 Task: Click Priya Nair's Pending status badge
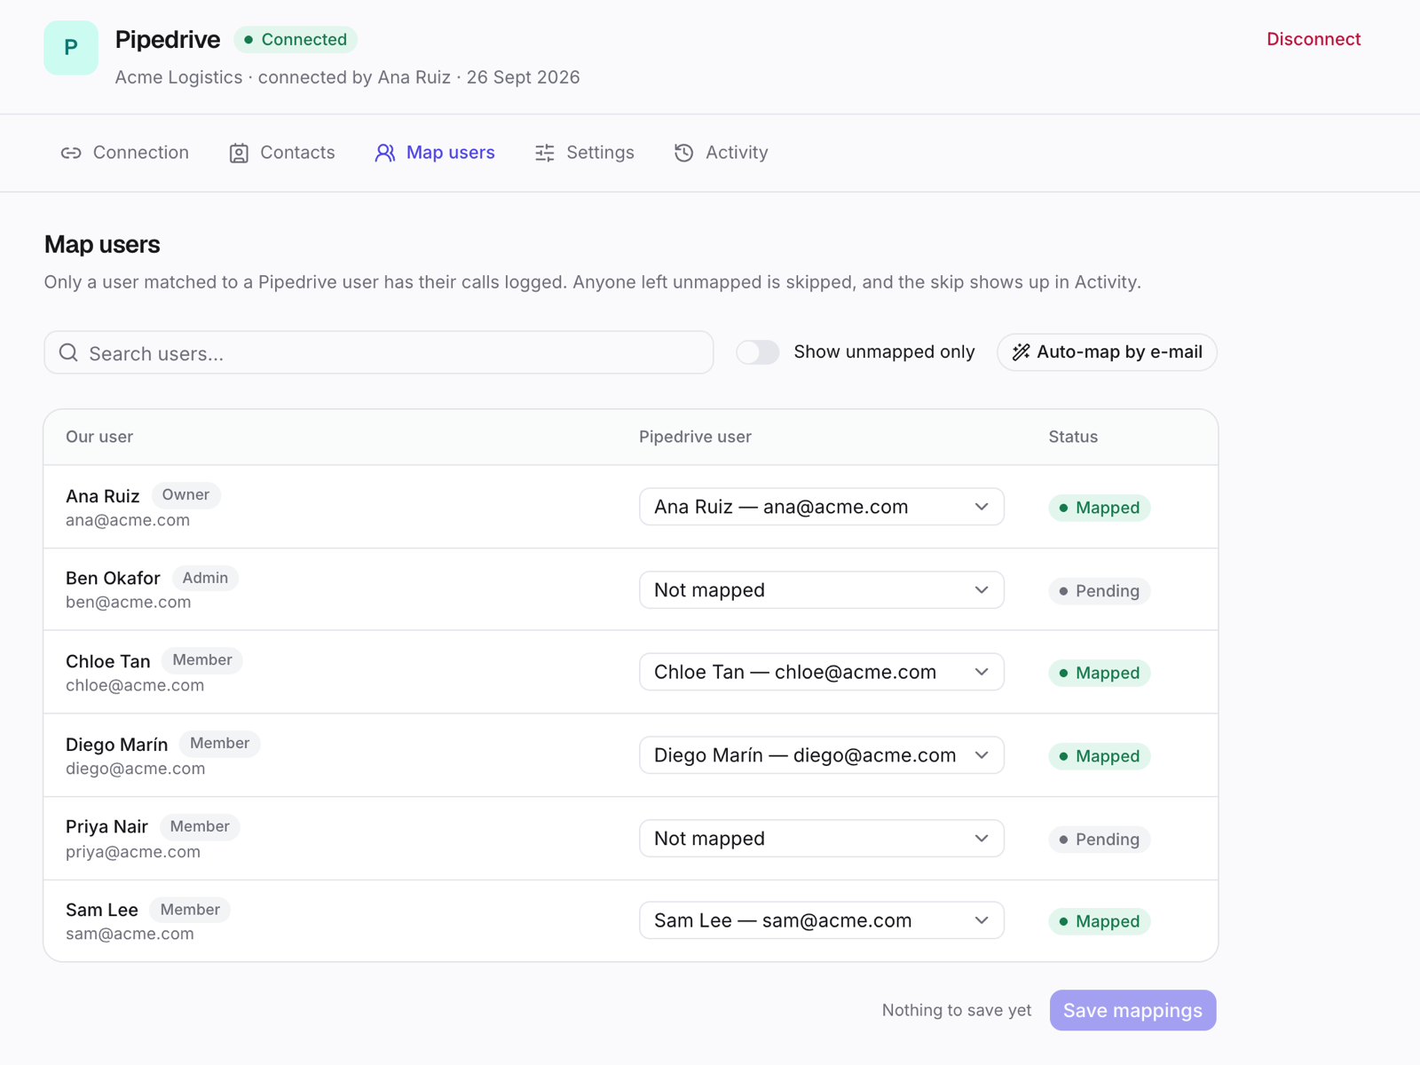[x=1099, y=840]
